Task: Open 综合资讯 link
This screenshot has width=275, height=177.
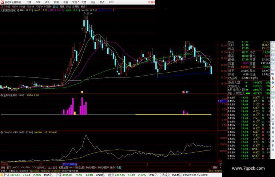Action: 35,171
